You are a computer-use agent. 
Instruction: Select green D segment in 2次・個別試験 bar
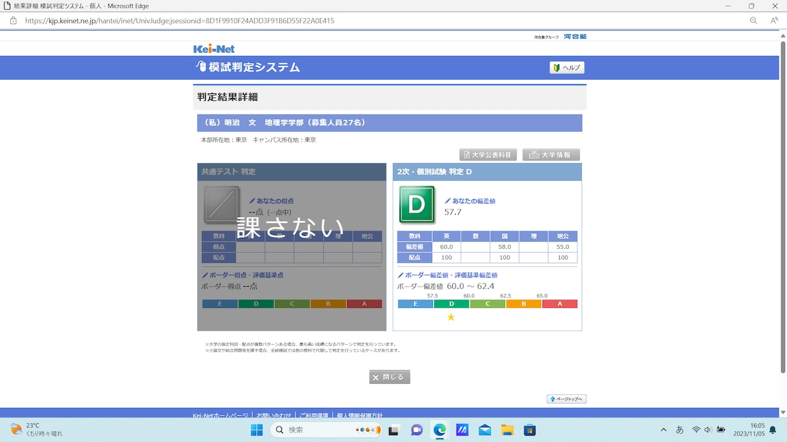click(x=452, y=304)
